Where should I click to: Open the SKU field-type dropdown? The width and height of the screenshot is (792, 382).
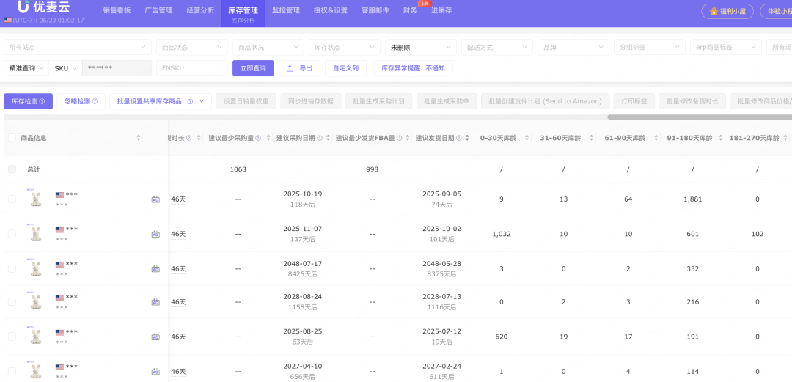pos(65,68)
